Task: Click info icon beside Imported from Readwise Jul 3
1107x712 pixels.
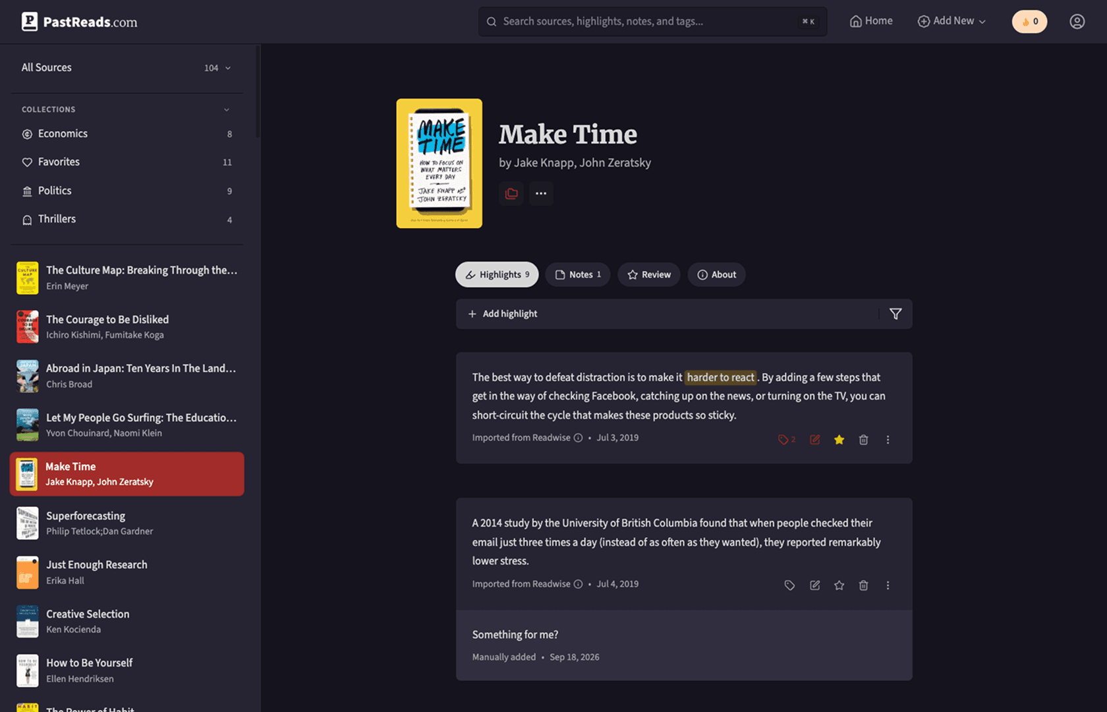Action: [578, 438]
